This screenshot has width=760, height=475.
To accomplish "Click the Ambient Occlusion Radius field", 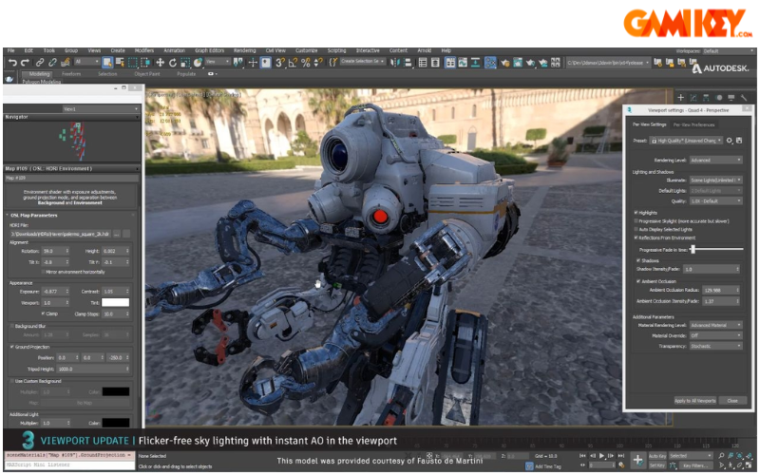I will tap(721, 291).
